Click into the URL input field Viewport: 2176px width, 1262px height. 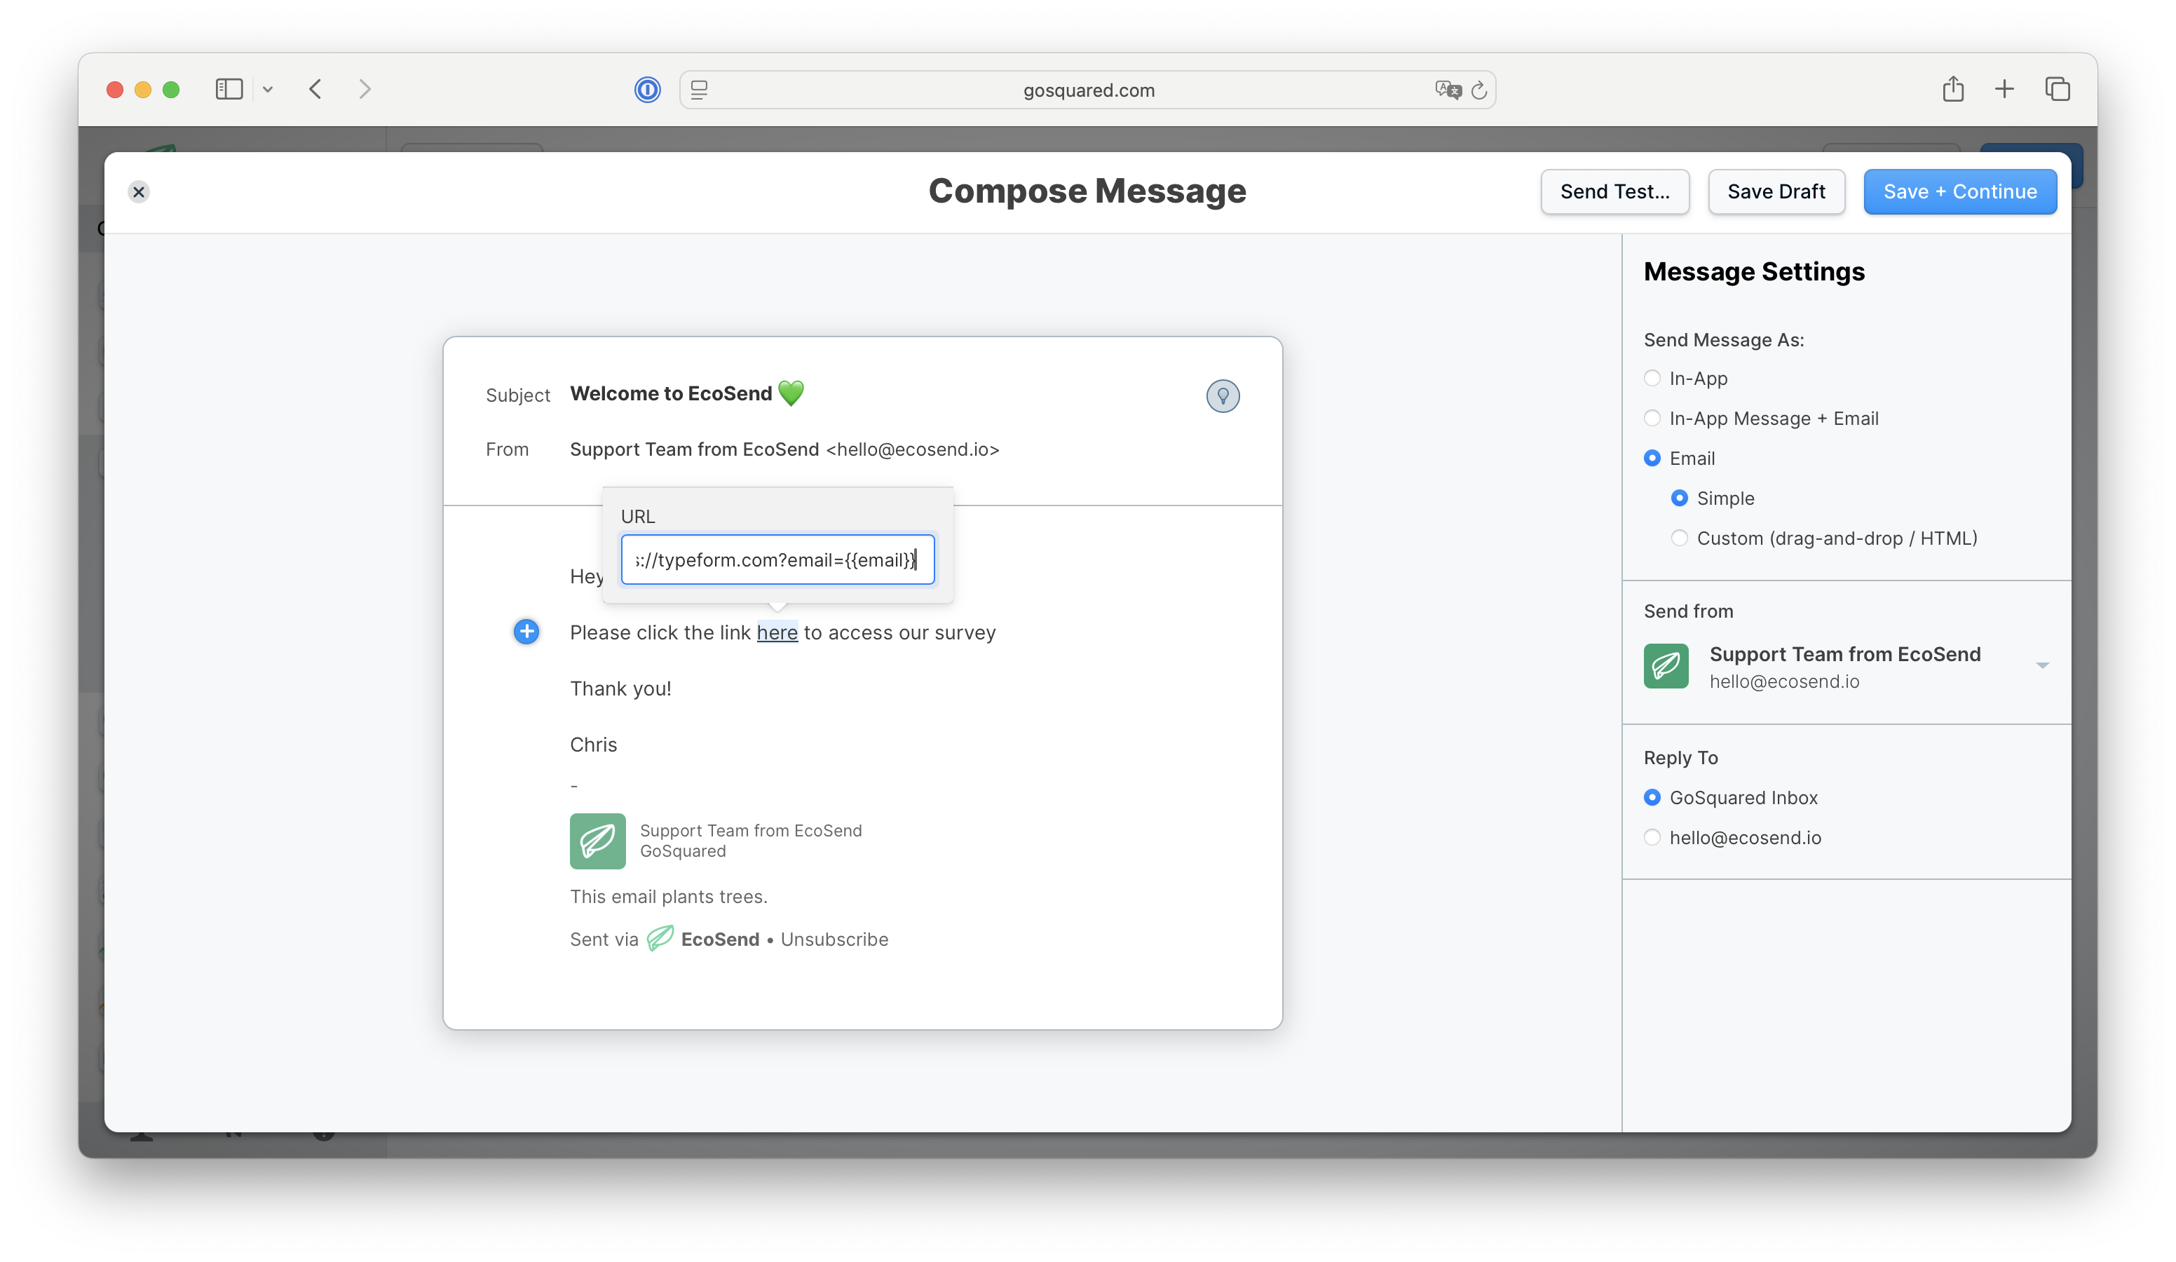[x=777, y=559]
